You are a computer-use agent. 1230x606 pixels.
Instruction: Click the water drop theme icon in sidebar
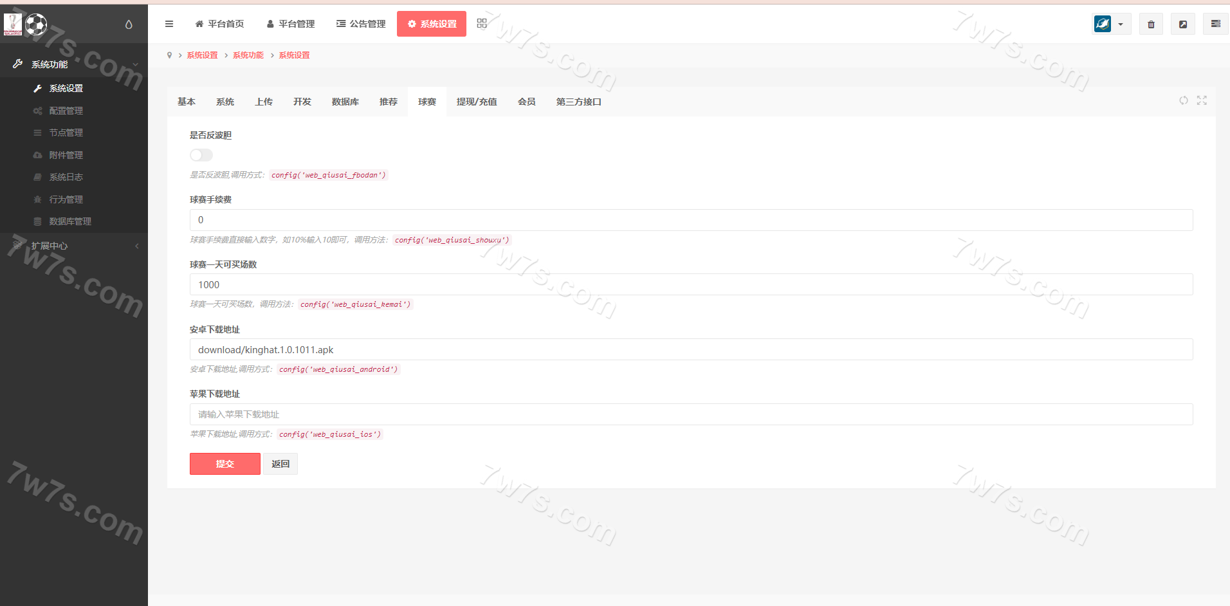pos(129,24)
